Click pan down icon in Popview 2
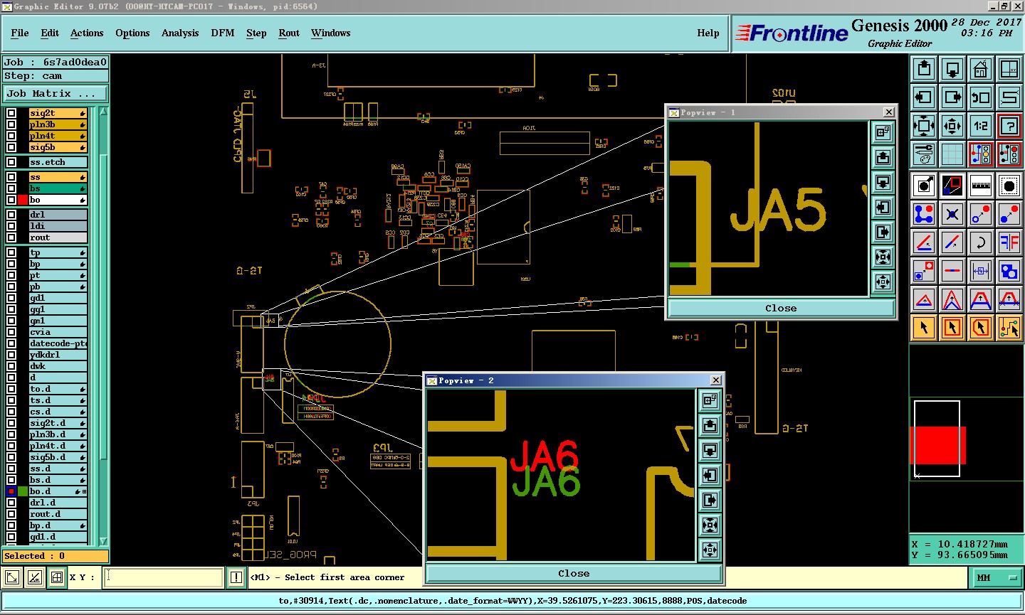 click(x=710, y=450)
